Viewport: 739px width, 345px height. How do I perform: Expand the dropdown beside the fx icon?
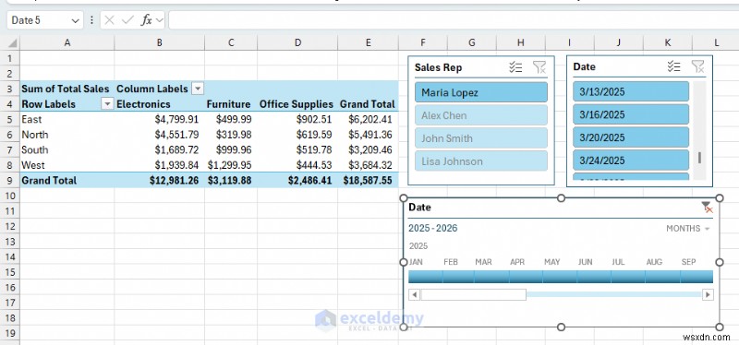point(159,20)
